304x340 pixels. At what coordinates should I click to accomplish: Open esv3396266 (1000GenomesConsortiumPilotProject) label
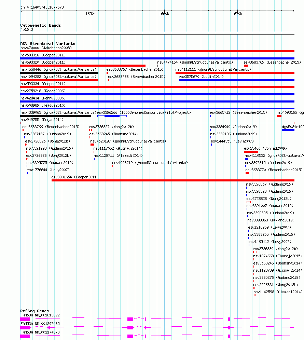tap(144, 112)
